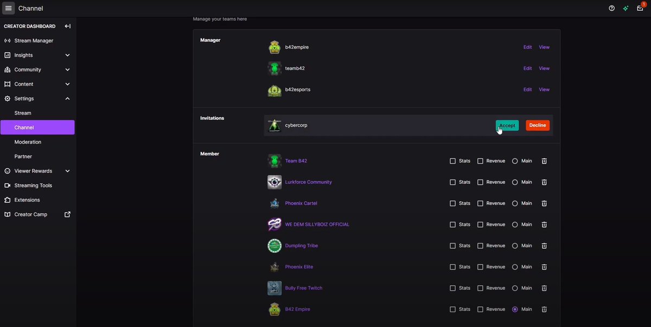Collapse the Creator Dashboard sidebar arrow
The image size is (651, 327).
click(x=67, y=26)
